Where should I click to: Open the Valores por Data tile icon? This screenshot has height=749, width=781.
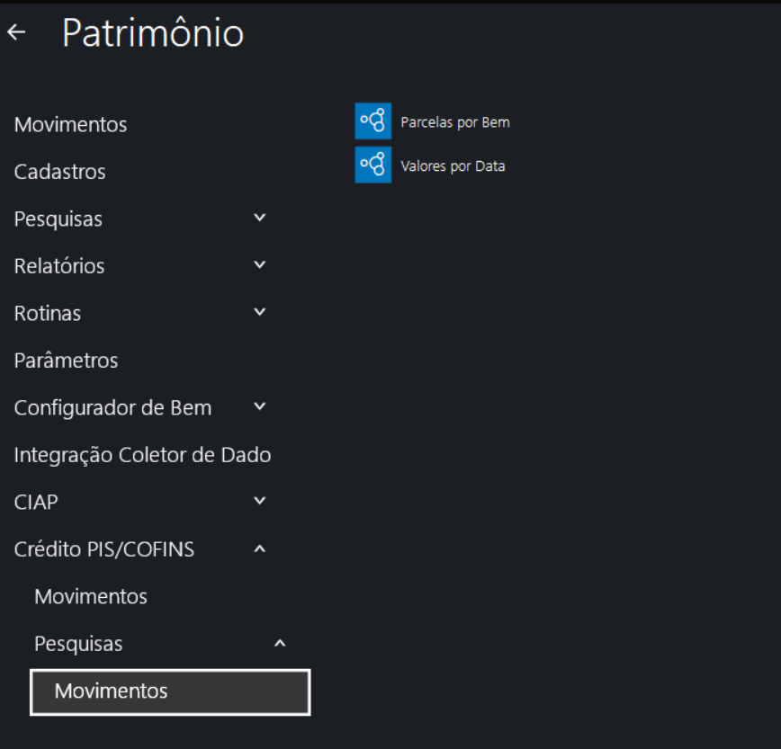pyautogui.click(x=373, y=165)
